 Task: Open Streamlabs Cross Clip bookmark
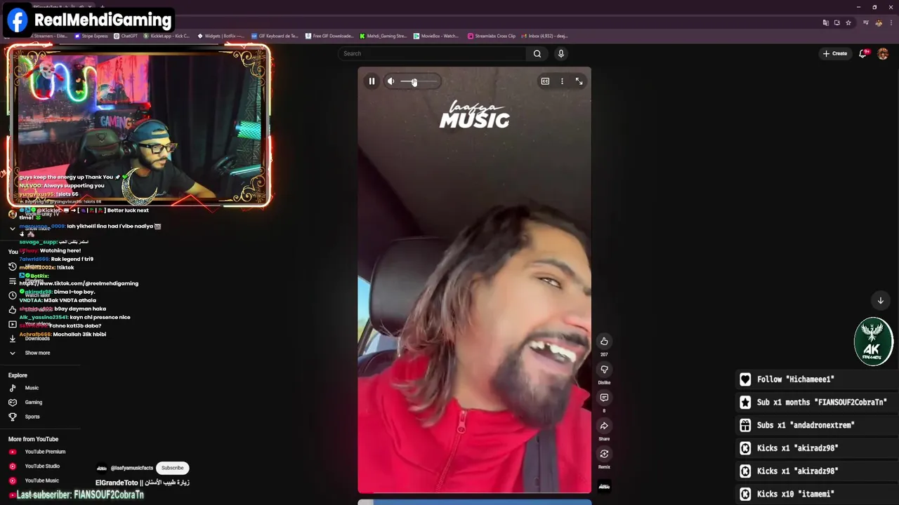(x=492, y=36)
